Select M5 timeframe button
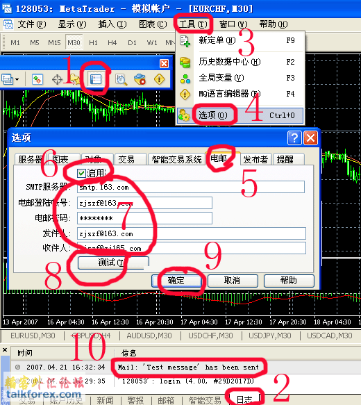The width and height of the screenshot is (361, 405). coord(34,42)
